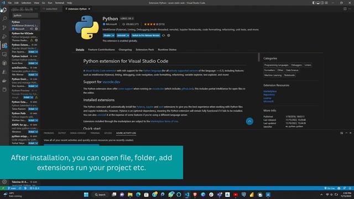Open the Explorer view in activity bar
The width and height of the screenshot is (354, 199).
[x=4, y=10]
